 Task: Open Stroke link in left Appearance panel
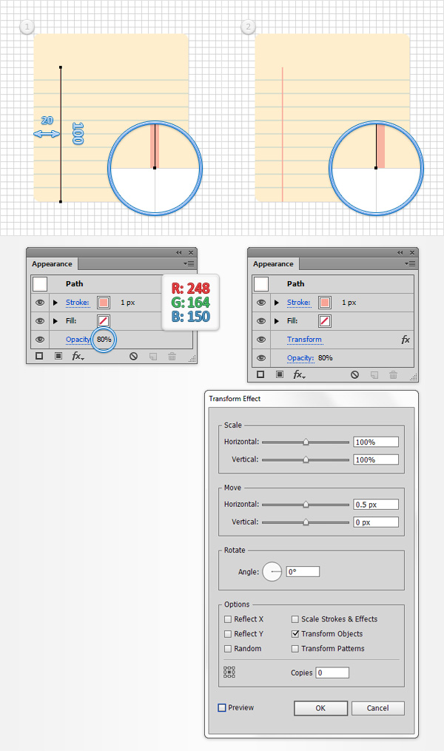coord(78,303)
